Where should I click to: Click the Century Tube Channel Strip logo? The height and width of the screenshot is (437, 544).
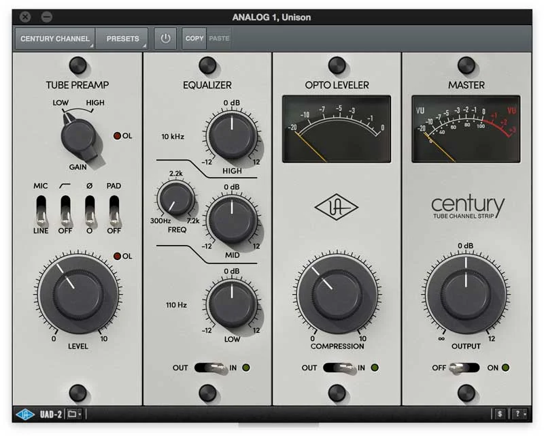pos(467,208)
